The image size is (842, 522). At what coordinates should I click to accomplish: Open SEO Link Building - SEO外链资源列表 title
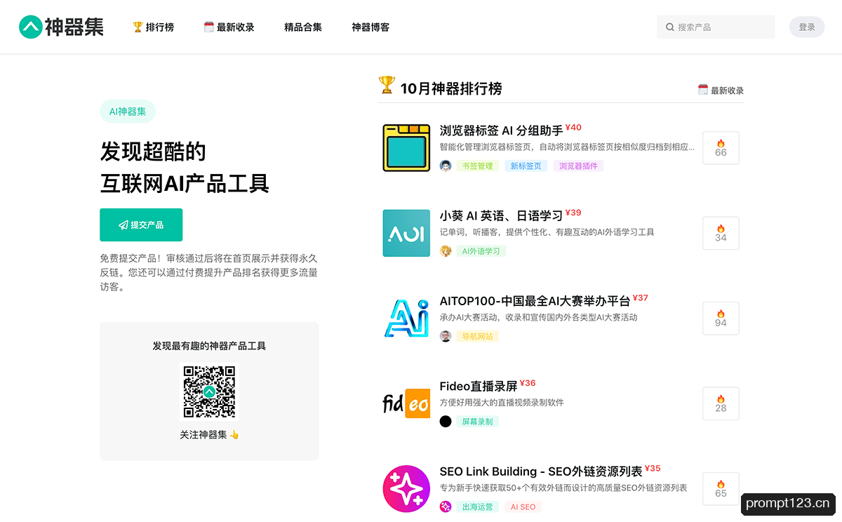pyautogui.click(x=541, y=471)
